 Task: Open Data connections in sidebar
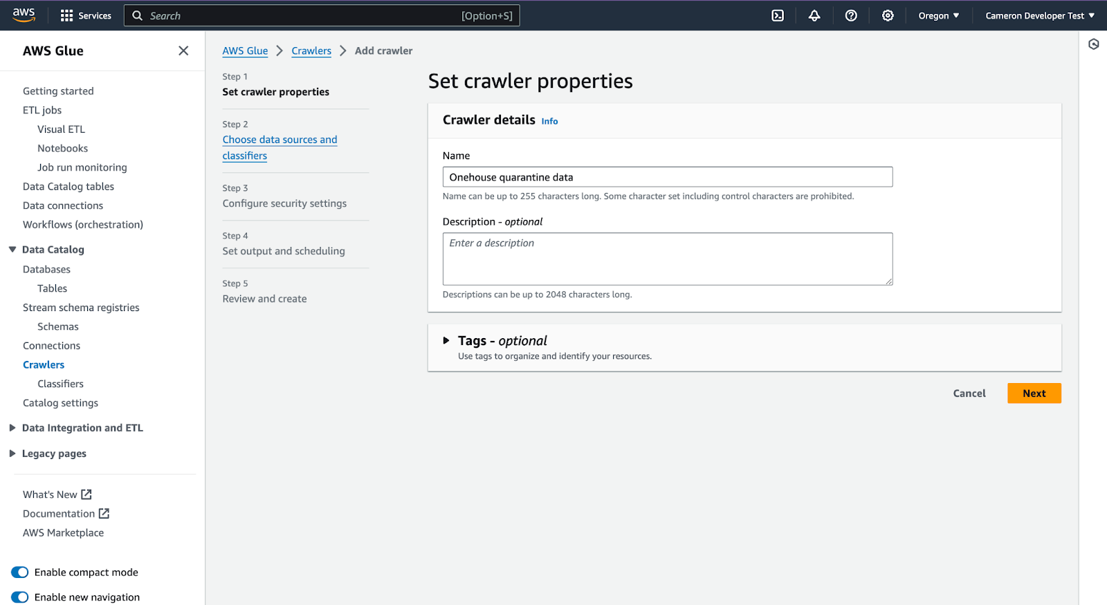tap(63, 205)
